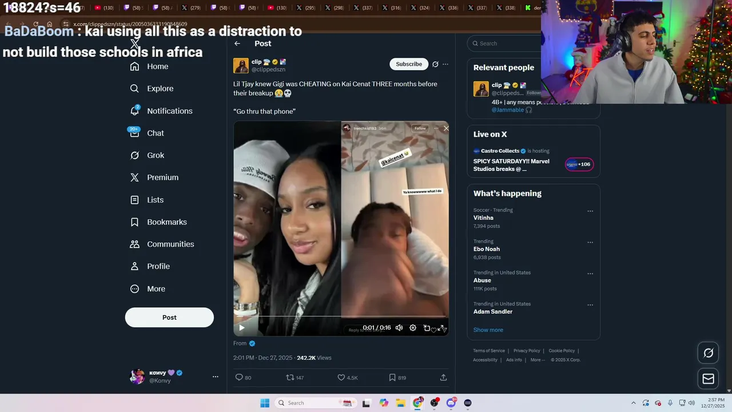The image size is (732, 412).
Task: Open the Explore search page
Action: (152, 89)
